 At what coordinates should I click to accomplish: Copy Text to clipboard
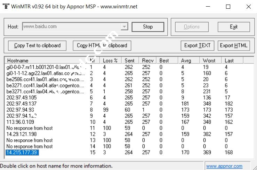click(x=37, y=45)
